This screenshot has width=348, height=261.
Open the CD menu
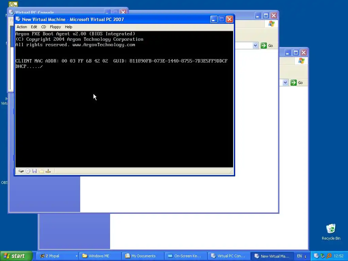point(43,27)
